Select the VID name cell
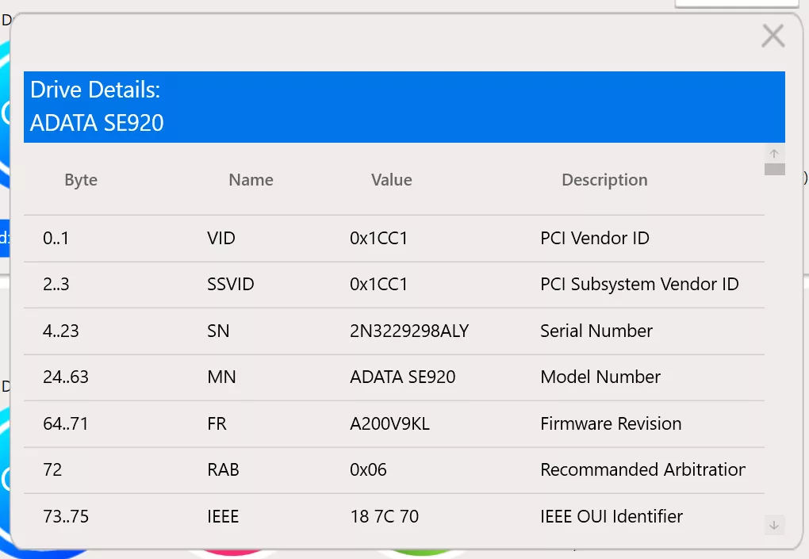809x559 pixels. coord(221,238)
